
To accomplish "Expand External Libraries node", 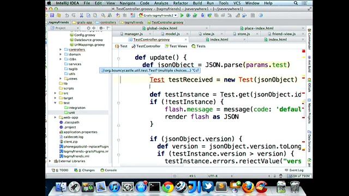I will tap(50, 161).
